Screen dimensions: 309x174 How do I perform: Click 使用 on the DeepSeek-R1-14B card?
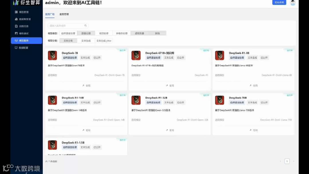pyautogui.click(x=86, y=130)
